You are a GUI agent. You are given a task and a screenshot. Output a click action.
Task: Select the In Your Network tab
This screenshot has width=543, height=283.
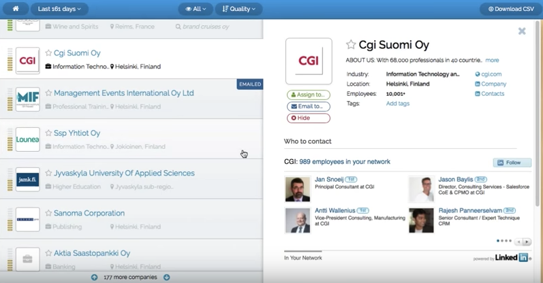(x=303, y=258)
